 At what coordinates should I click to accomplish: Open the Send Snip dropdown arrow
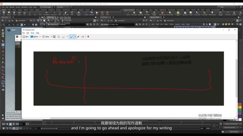pos(67,37)
